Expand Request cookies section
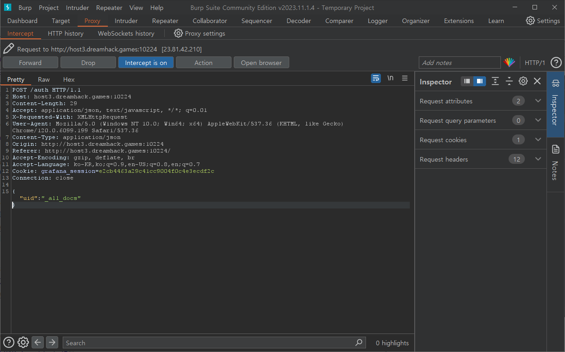Viewport: 565px width, 352px height. click(537, 140)
